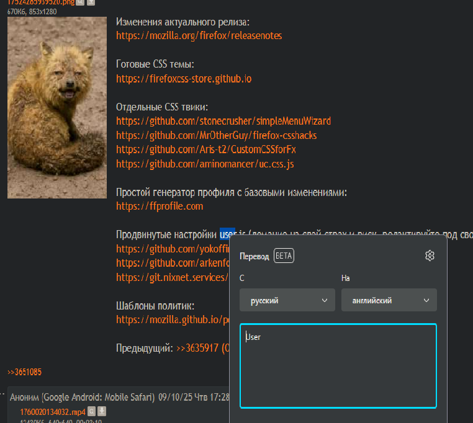Open the stonecrusher/simpleMenuWizard GitHub link
473x423 pixels.
click(223, 121)
